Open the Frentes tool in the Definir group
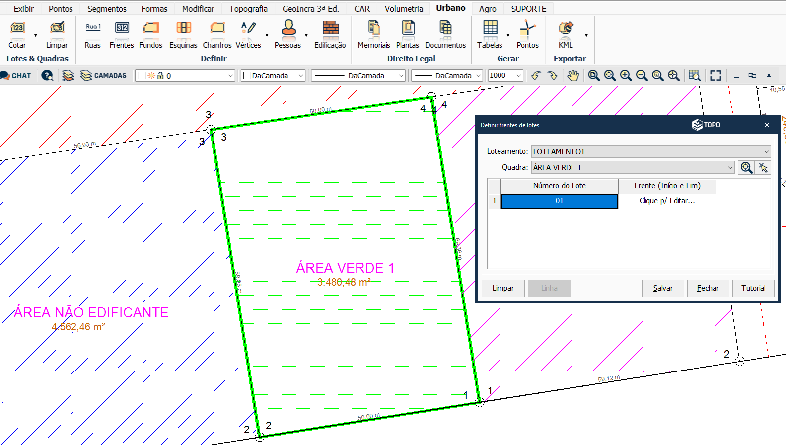Screen dimensions: 786x445 click(x=122, y=34)
